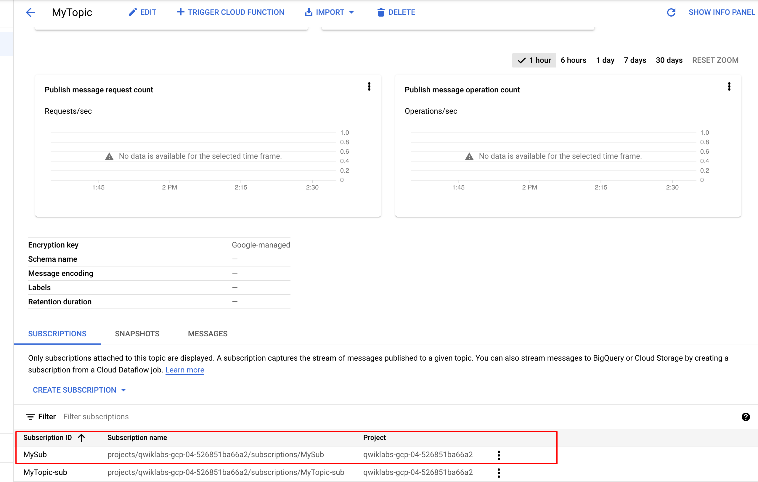The image size is (758, 482).
Task: Click the EDIT pencil button
Action: click(x=142, y=12)
